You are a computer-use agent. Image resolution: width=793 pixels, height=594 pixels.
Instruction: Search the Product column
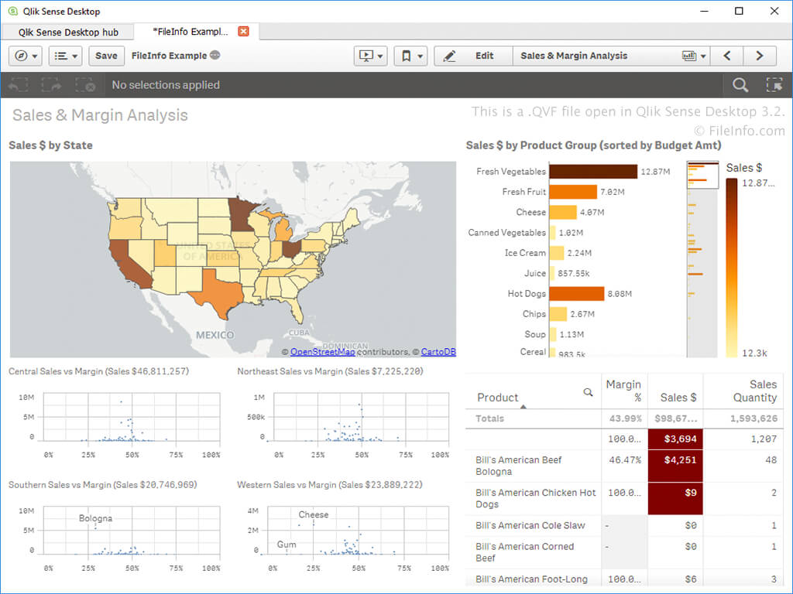click(x=588, y=392)
